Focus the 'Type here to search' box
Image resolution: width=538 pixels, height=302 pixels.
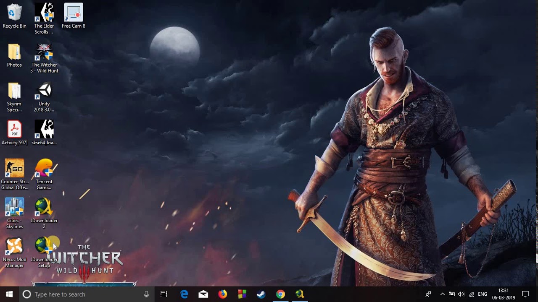(86, 294)
